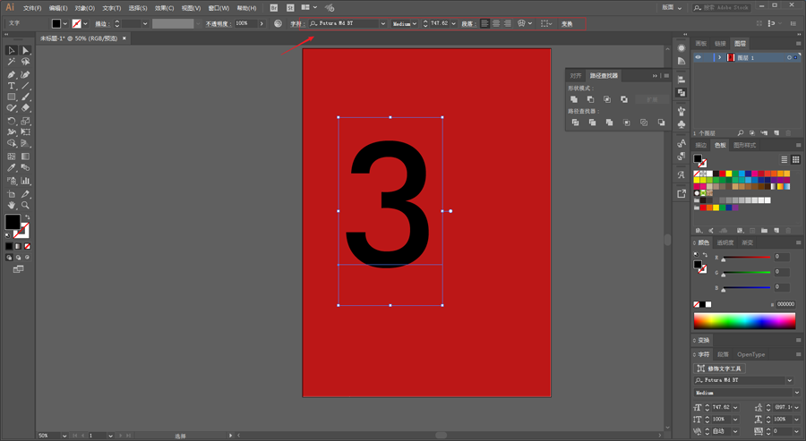Select the Rotate tool
The image size is (806, 441).
pos(12,121)
